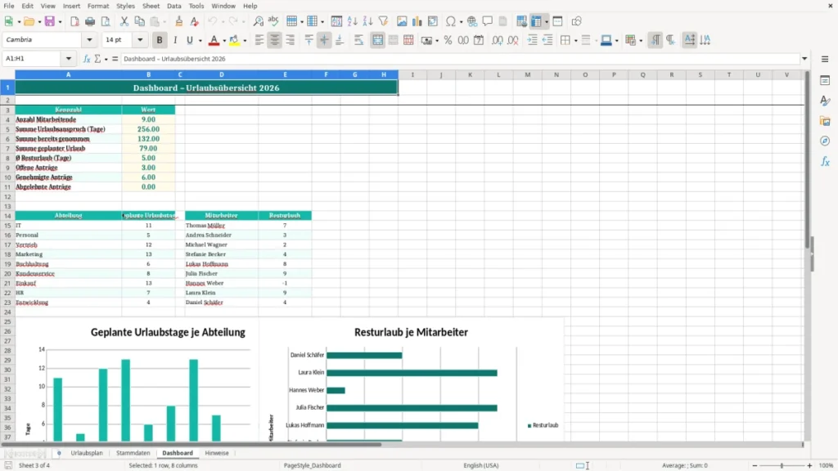Image resolution: width=838 pixels, height=471 pixels.
Task: Toggle Center Horizontally alignment
Action: [x=275, y=40]
